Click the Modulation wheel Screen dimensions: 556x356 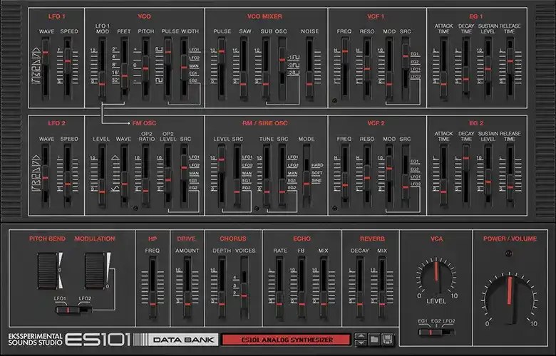(95, 271)
